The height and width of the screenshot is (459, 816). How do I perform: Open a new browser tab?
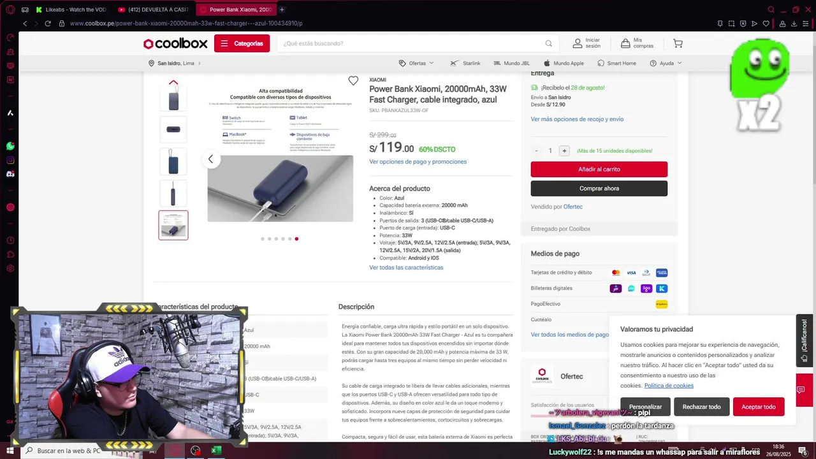(x=282, y=10)
